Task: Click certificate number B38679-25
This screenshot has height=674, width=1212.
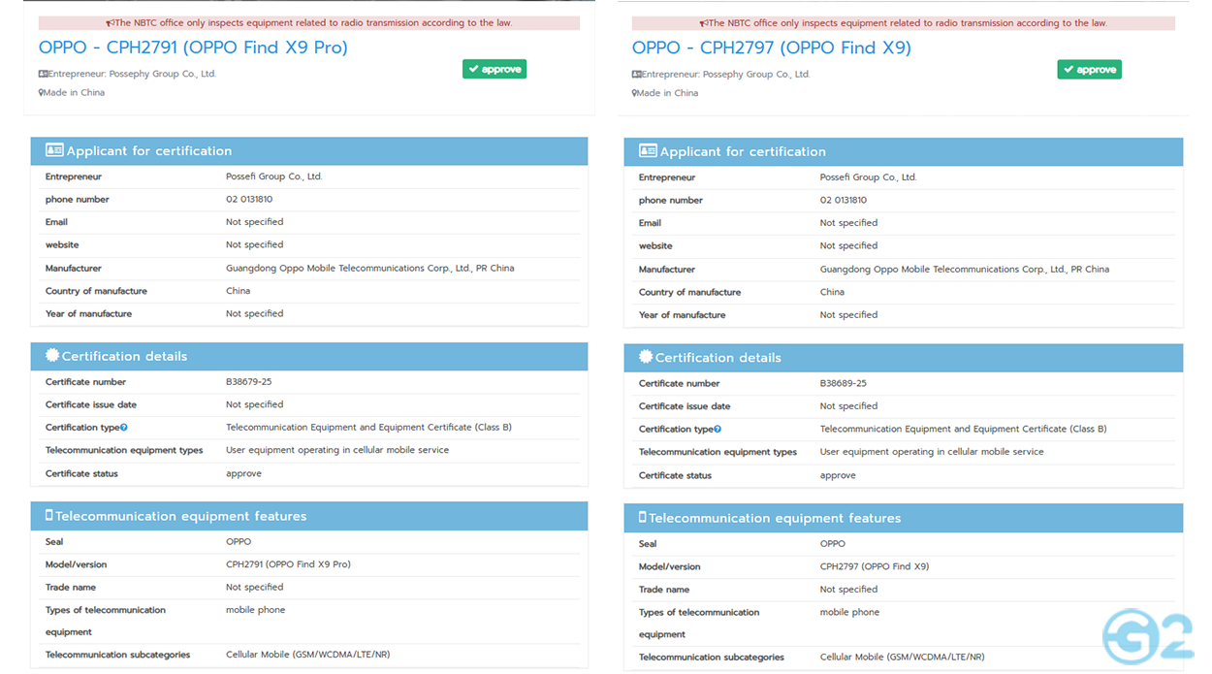Action: point(248,382)
